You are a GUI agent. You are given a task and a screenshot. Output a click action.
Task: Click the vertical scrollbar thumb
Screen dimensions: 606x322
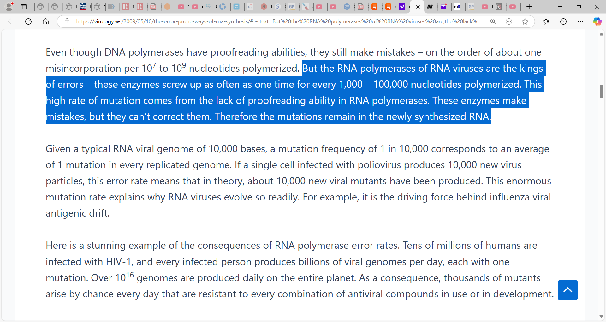point(601,91)
